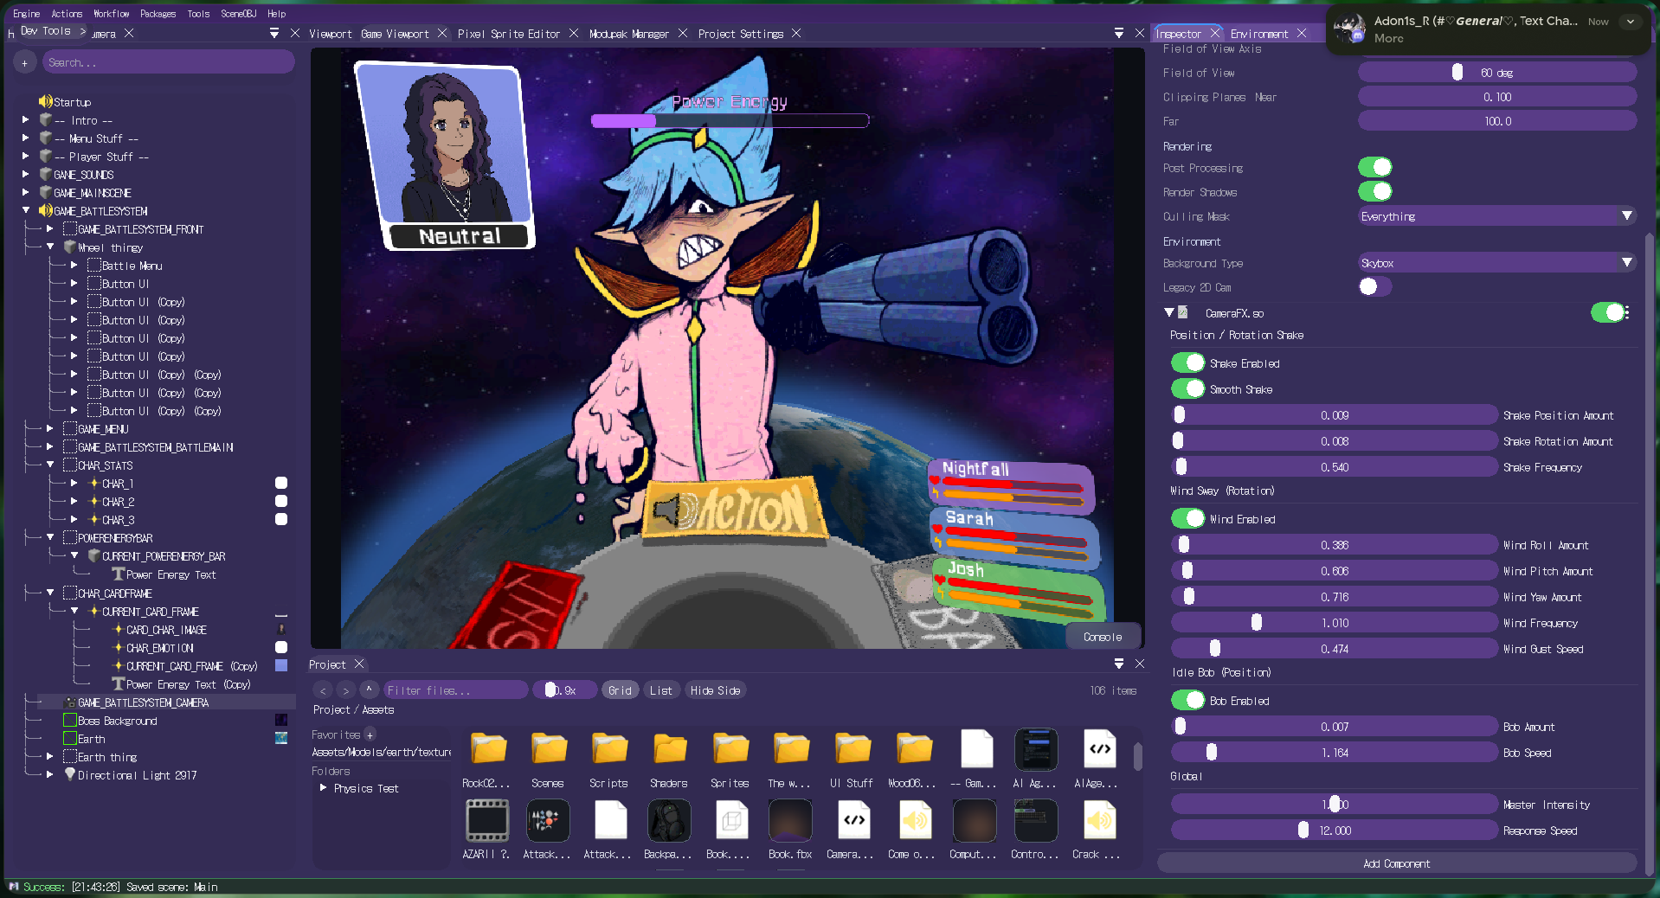The image size is (1660, 898).
Task: Expand the Physics Test folder
Action: coord(324,788)
